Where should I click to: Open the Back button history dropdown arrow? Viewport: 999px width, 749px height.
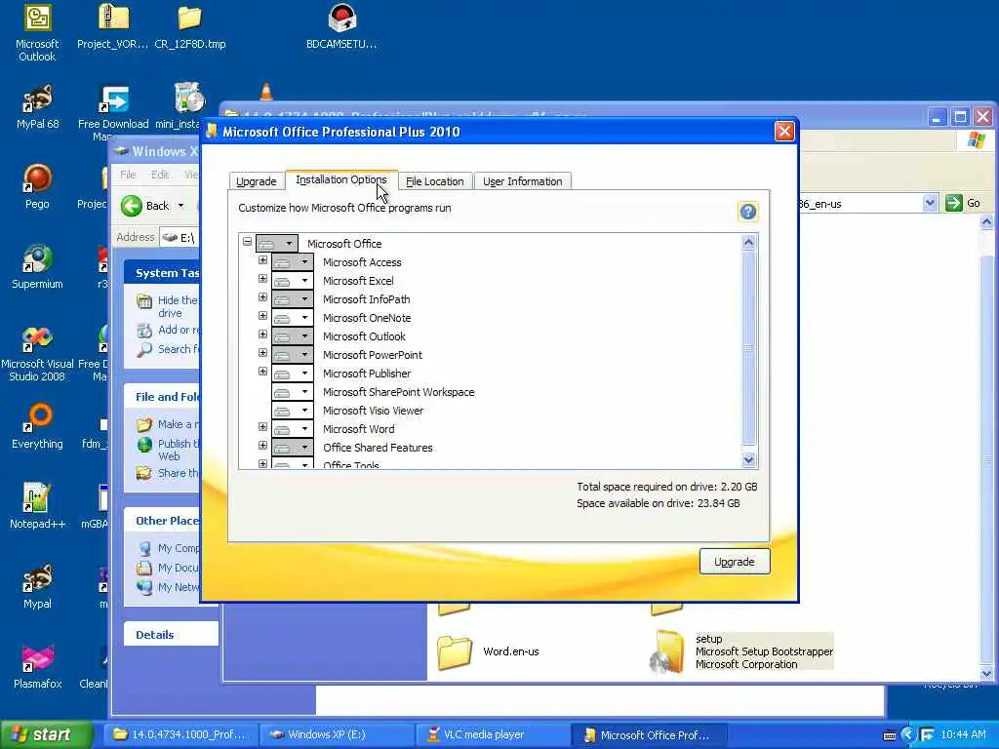tap(180, 206)
